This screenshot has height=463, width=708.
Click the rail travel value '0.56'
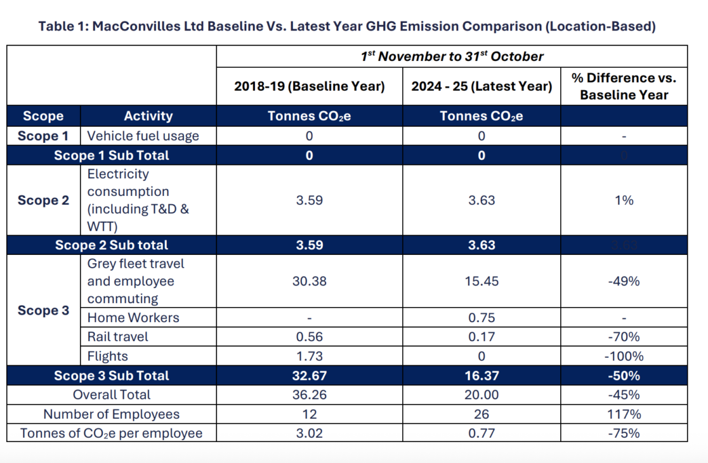pos(310,337)
